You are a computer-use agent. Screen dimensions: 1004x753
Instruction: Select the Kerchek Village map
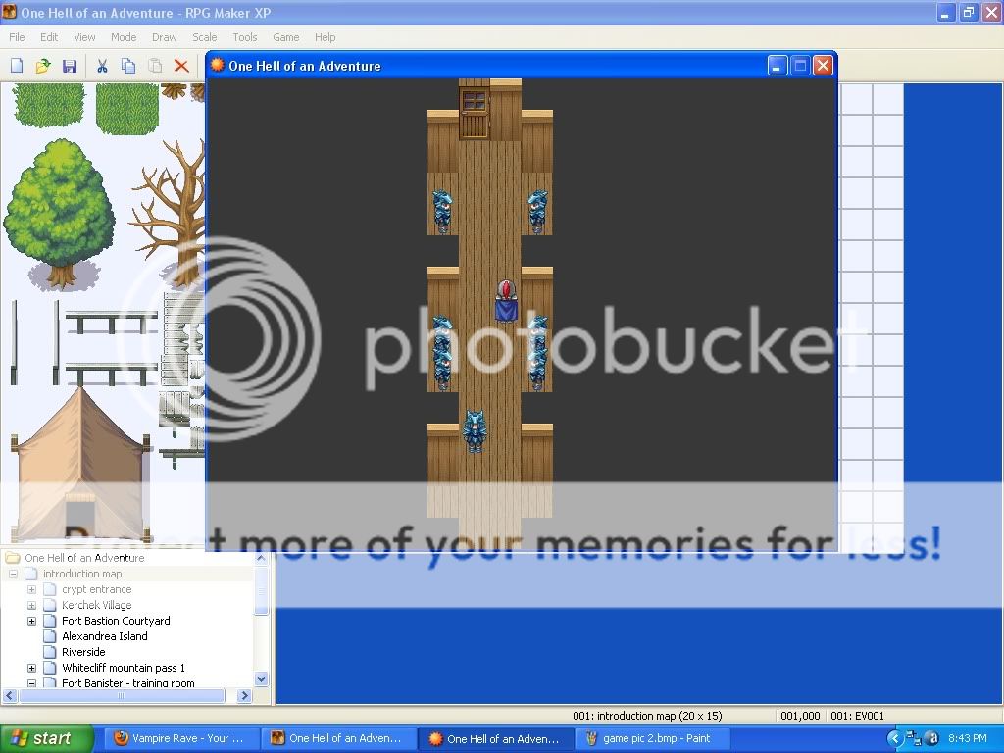97,605
